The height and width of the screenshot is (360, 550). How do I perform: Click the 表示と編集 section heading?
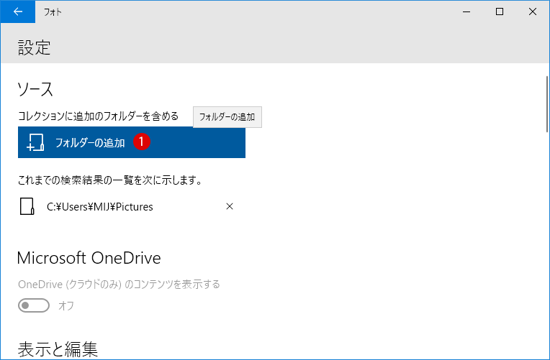pyautogui.click(x=58, y=349)
